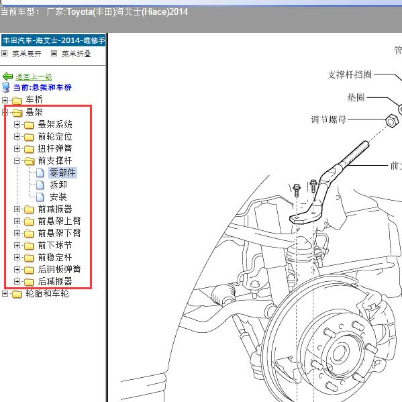This screenshot has width=402, height=402.
Task: Expand the 前稳定杆 tree node
Action: coord(17,258)
